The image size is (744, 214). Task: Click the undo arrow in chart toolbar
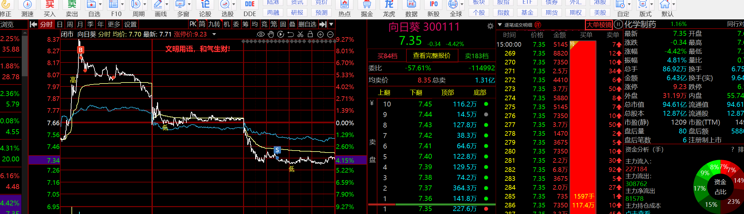pyautogui.click(x=290, y=34)
